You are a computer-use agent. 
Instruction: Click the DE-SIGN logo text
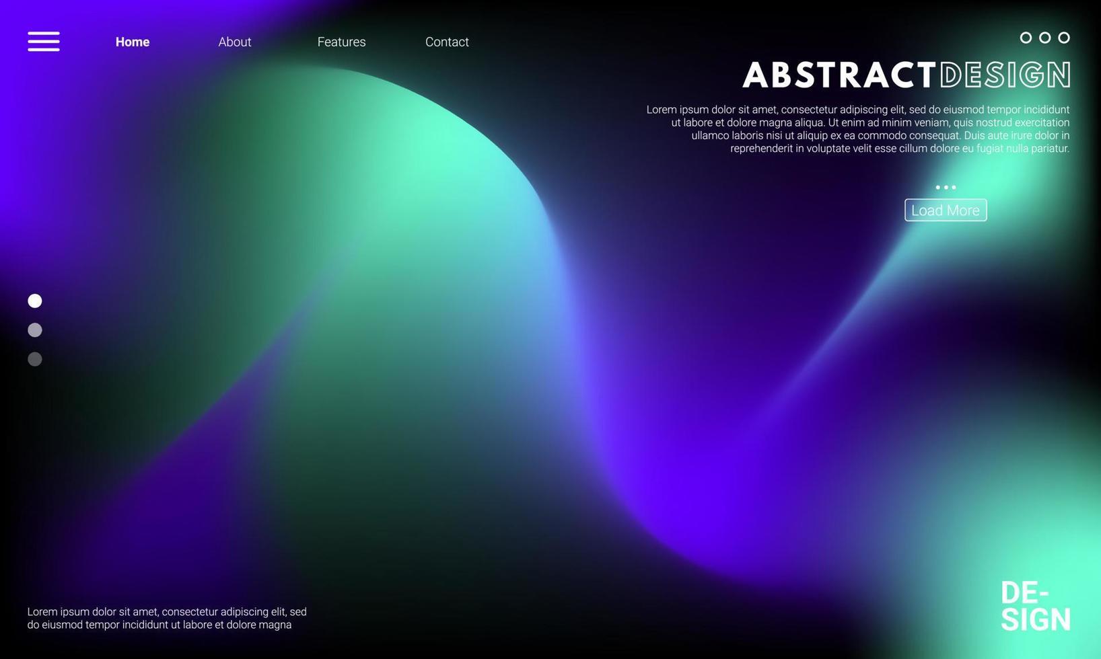[1035, 607]
